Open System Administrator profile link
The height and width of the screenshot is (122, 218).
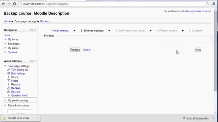tap(193, 11)
